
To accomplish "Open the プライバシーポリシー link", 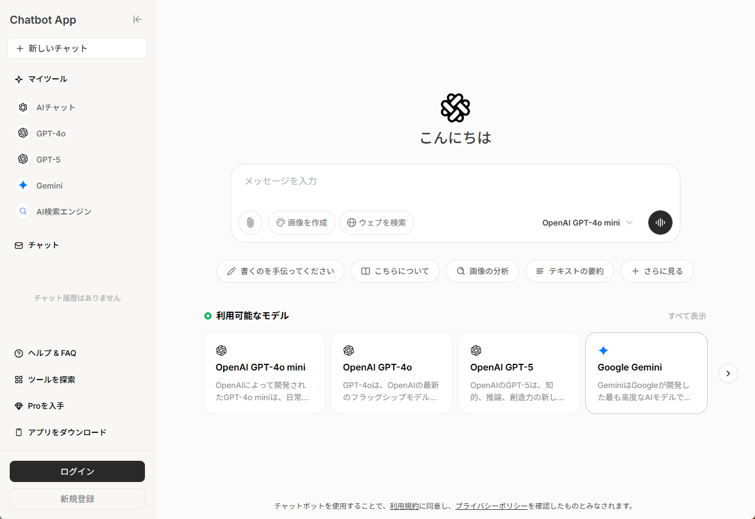I will 492,506.
